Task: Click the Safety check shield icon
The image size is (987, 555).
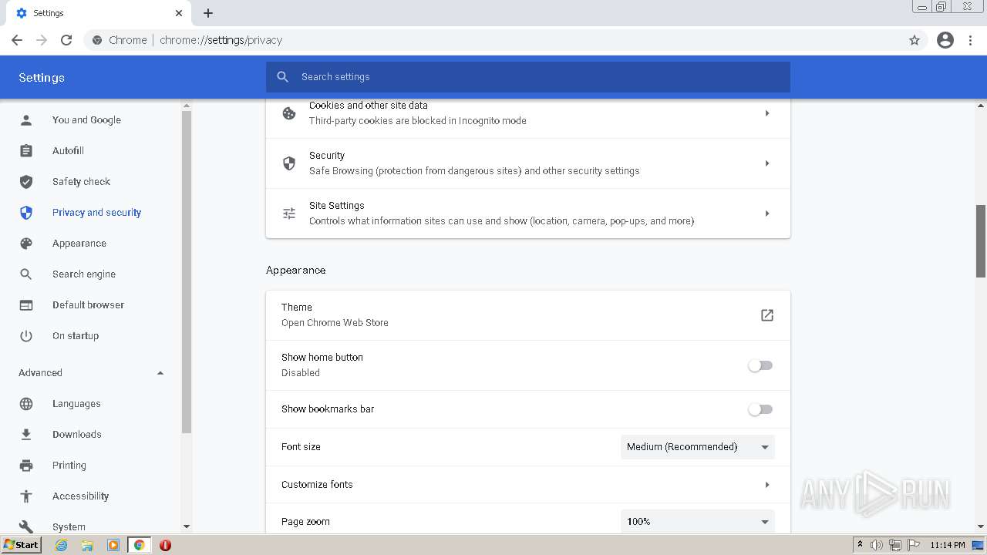Action: coord(26,182)
